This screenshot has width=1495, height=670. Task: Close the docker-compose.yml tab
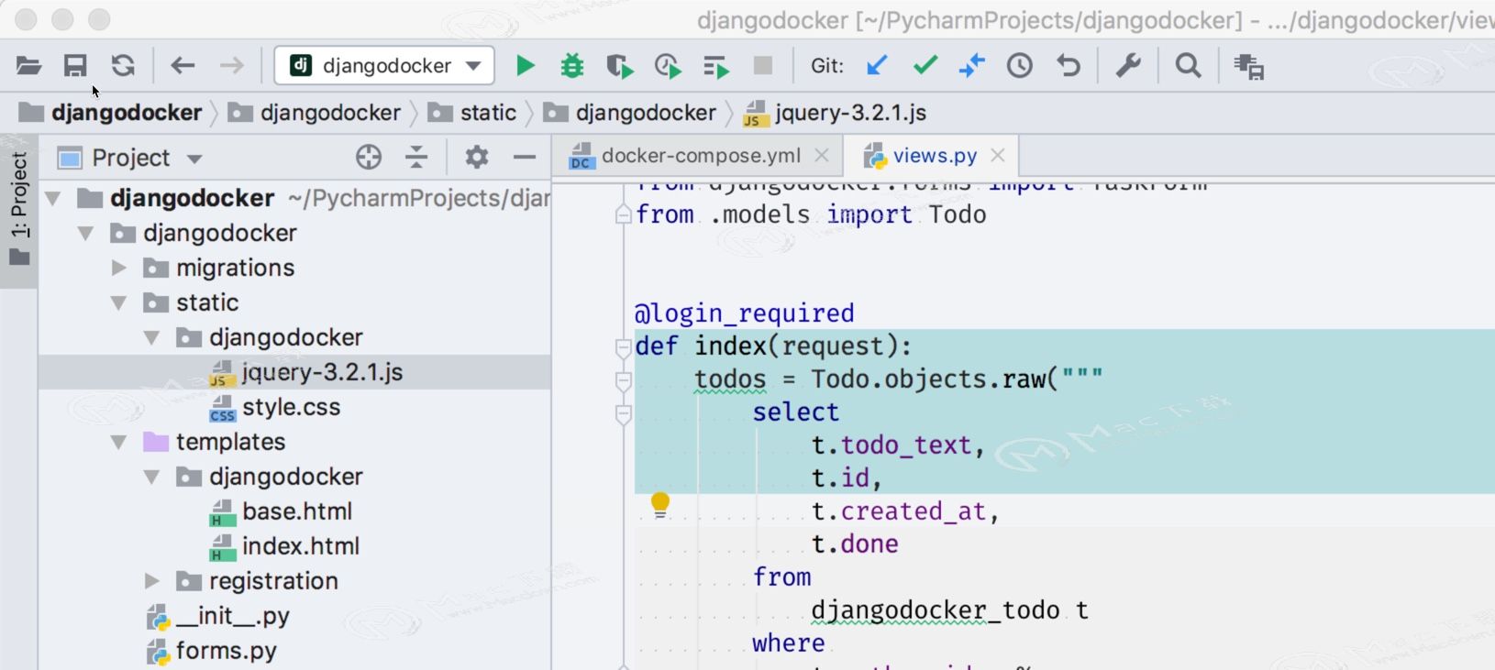822,156
